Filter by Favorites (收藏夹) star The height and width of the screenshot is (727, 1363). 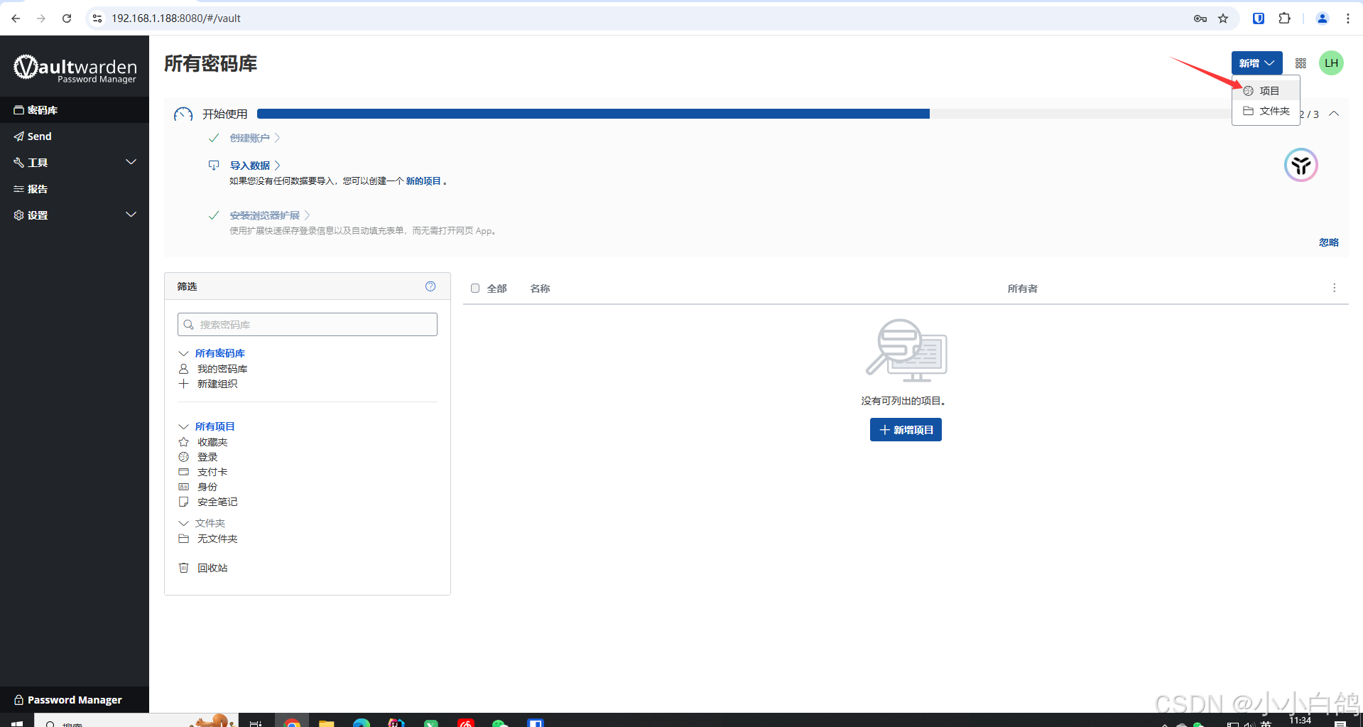pos(212,442)
